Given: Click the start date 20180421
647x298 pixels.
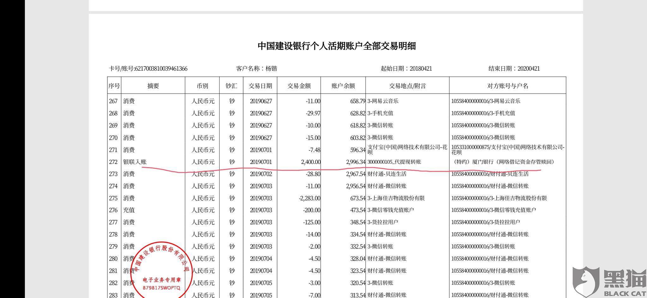Looking at the screenshot, I should coord(420,69).
